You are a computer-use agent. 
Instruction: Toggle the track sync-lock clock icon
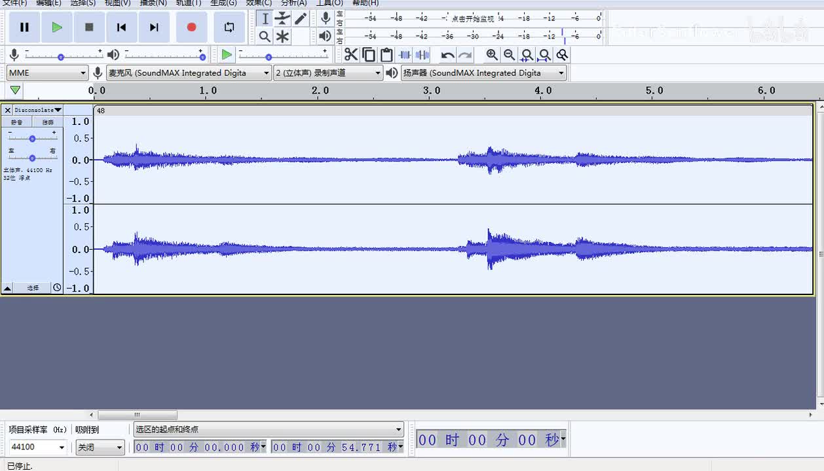[x=57, y=288]
